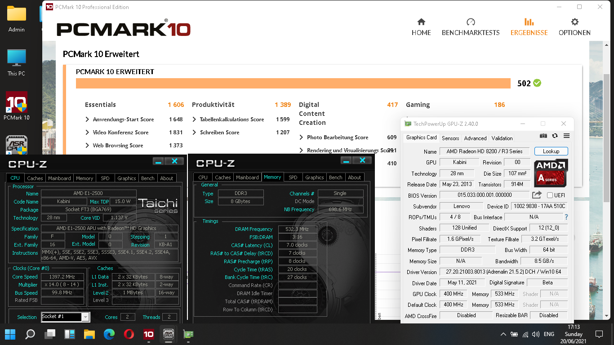Click the CPU Name field AMD E1-2500
Screen dimensions: 614x345
click(88, 194)
